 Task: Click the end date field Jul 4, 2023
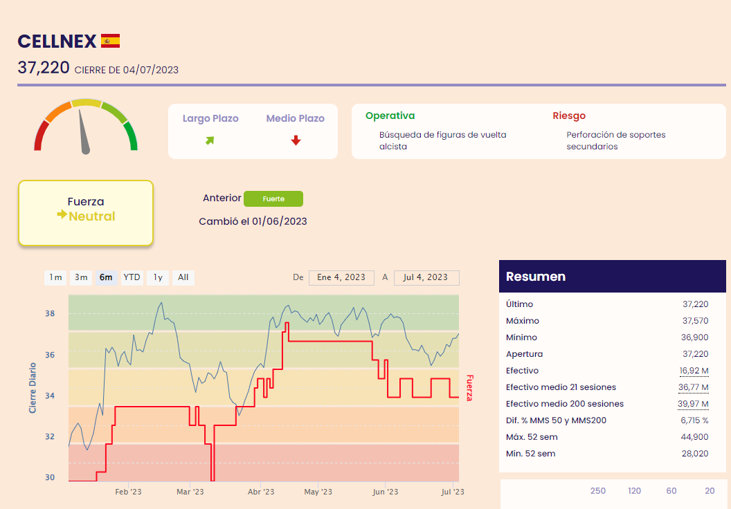coord(426,277)
